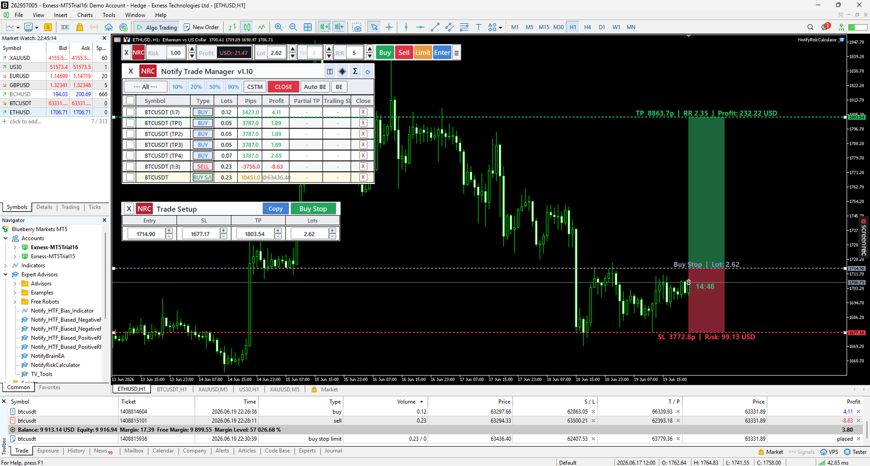Switch chart to candlestick view

tap(247, 27)
